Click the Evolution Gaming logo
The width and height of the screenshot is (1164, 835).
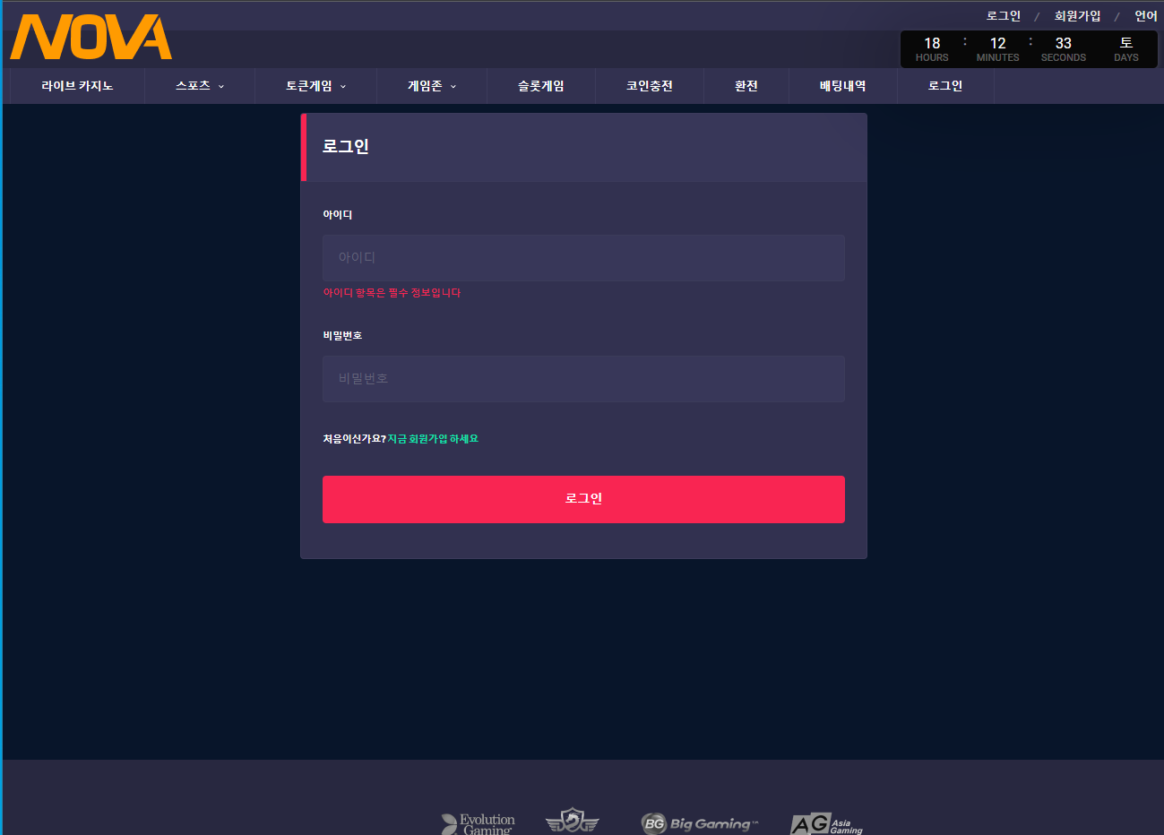click(479, 823)
